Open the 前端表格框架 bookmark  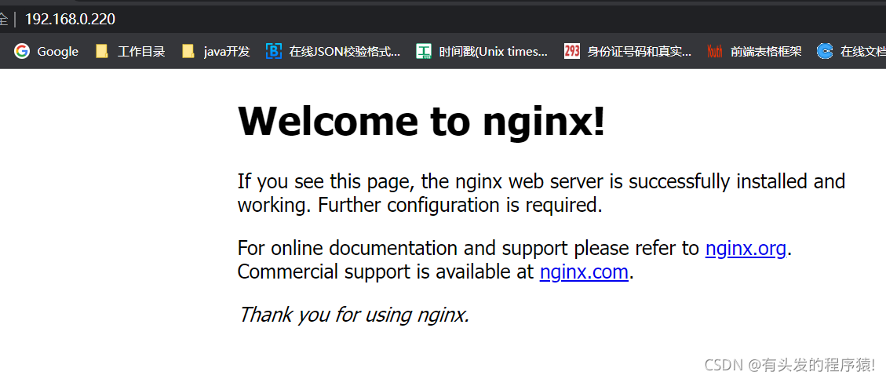coord(754,52)
